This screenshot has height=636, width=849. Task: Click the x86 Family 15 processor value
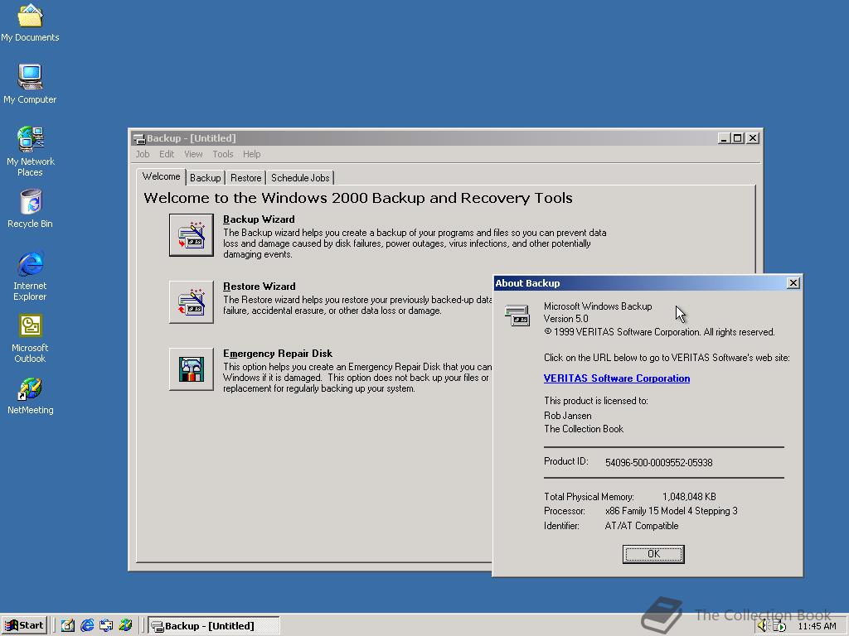(672, 511)
